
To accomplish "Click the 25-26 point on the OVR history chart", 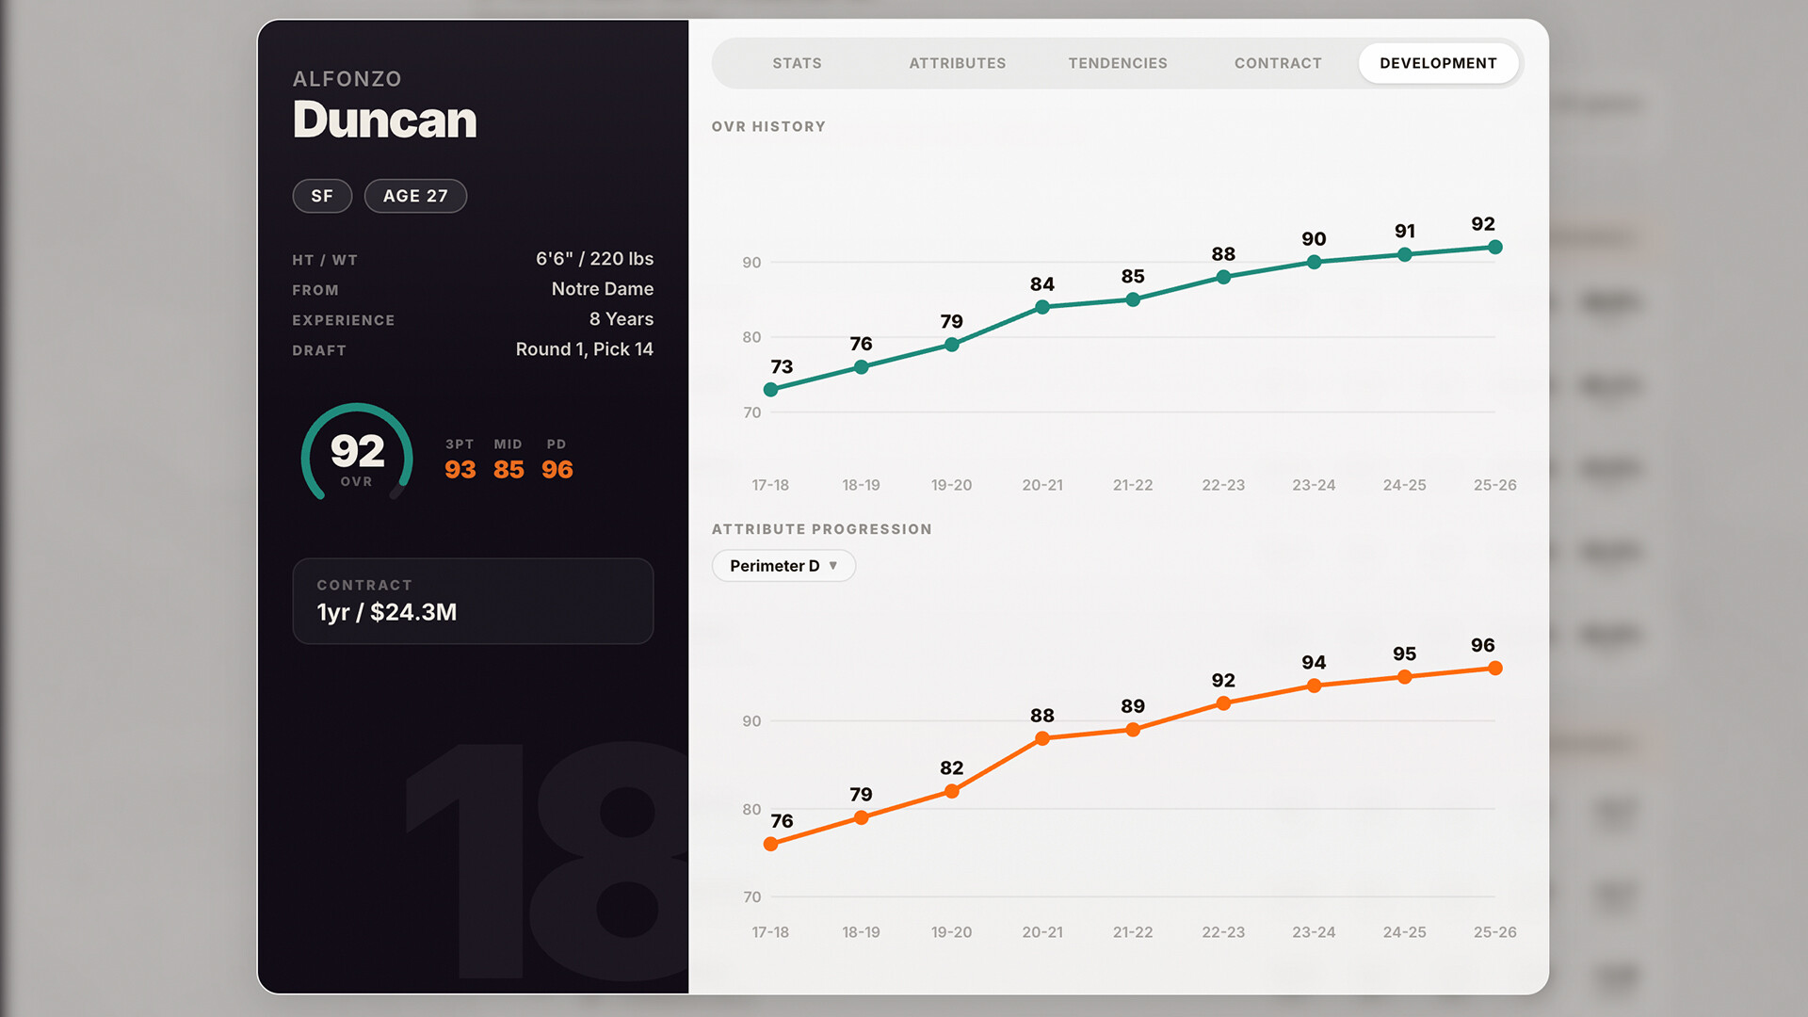I will pyautogui.click(x=1494, y=248).
